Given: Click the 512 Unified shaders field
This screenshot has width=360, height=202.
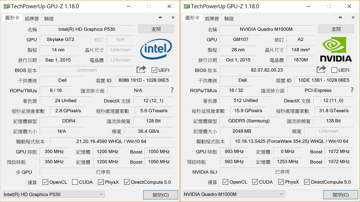Looking at the screenshot, I should pos(246,100).
